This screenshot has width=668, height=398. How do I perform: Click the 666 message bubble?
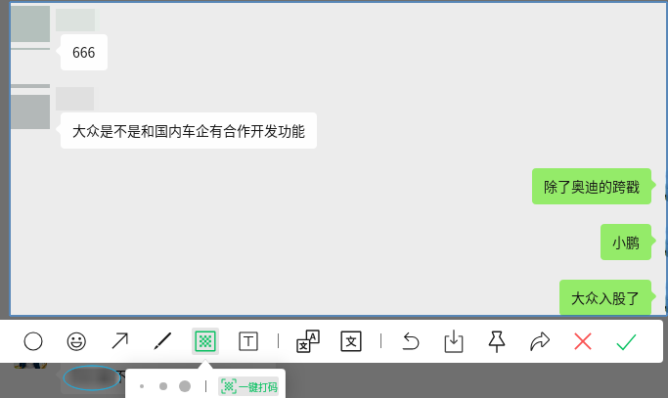pos(84,53)
